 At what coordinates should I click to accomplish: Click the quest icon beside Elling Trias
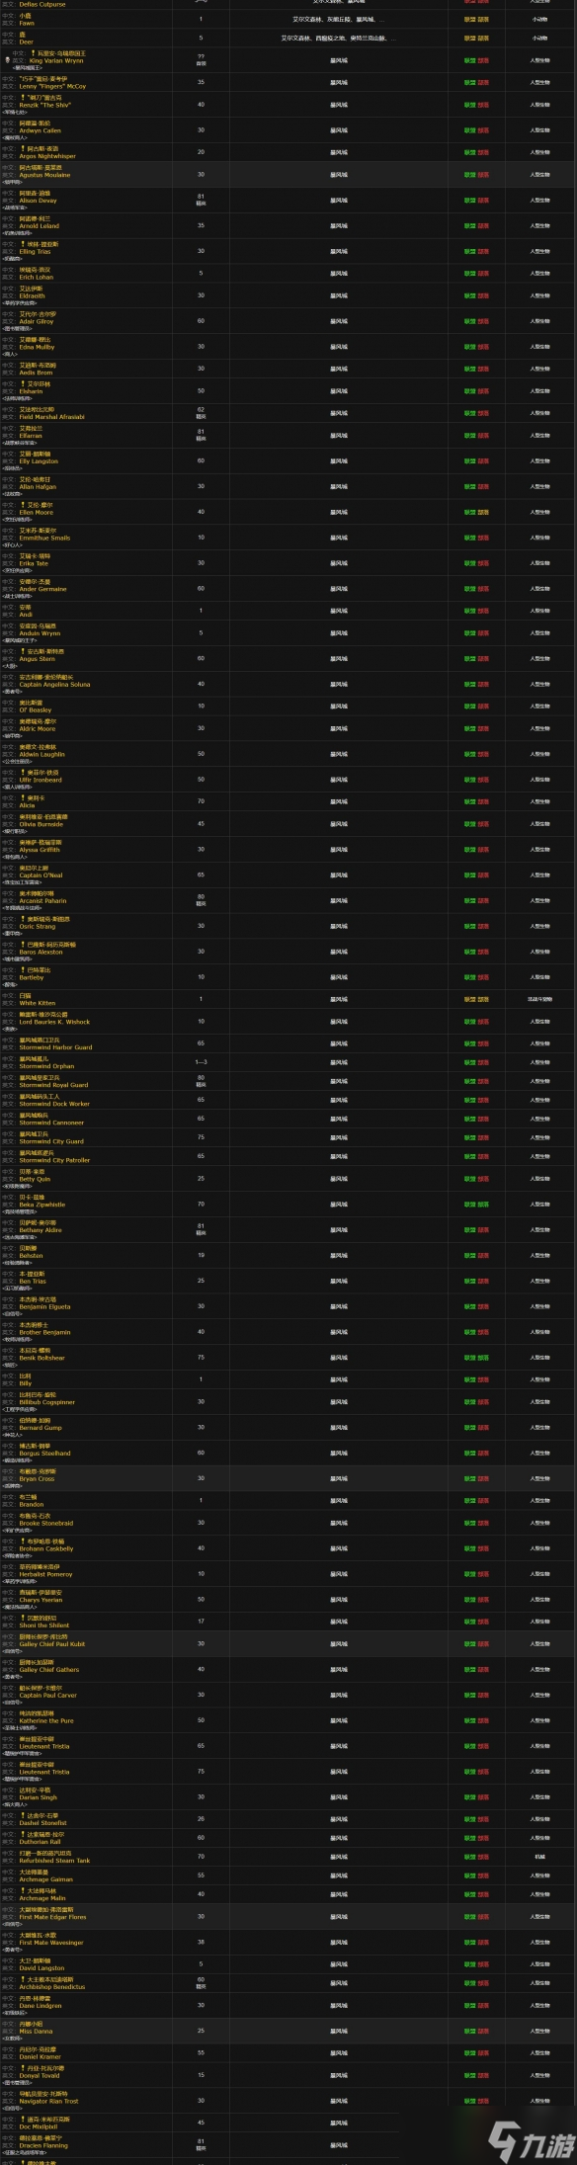(24, 244)
